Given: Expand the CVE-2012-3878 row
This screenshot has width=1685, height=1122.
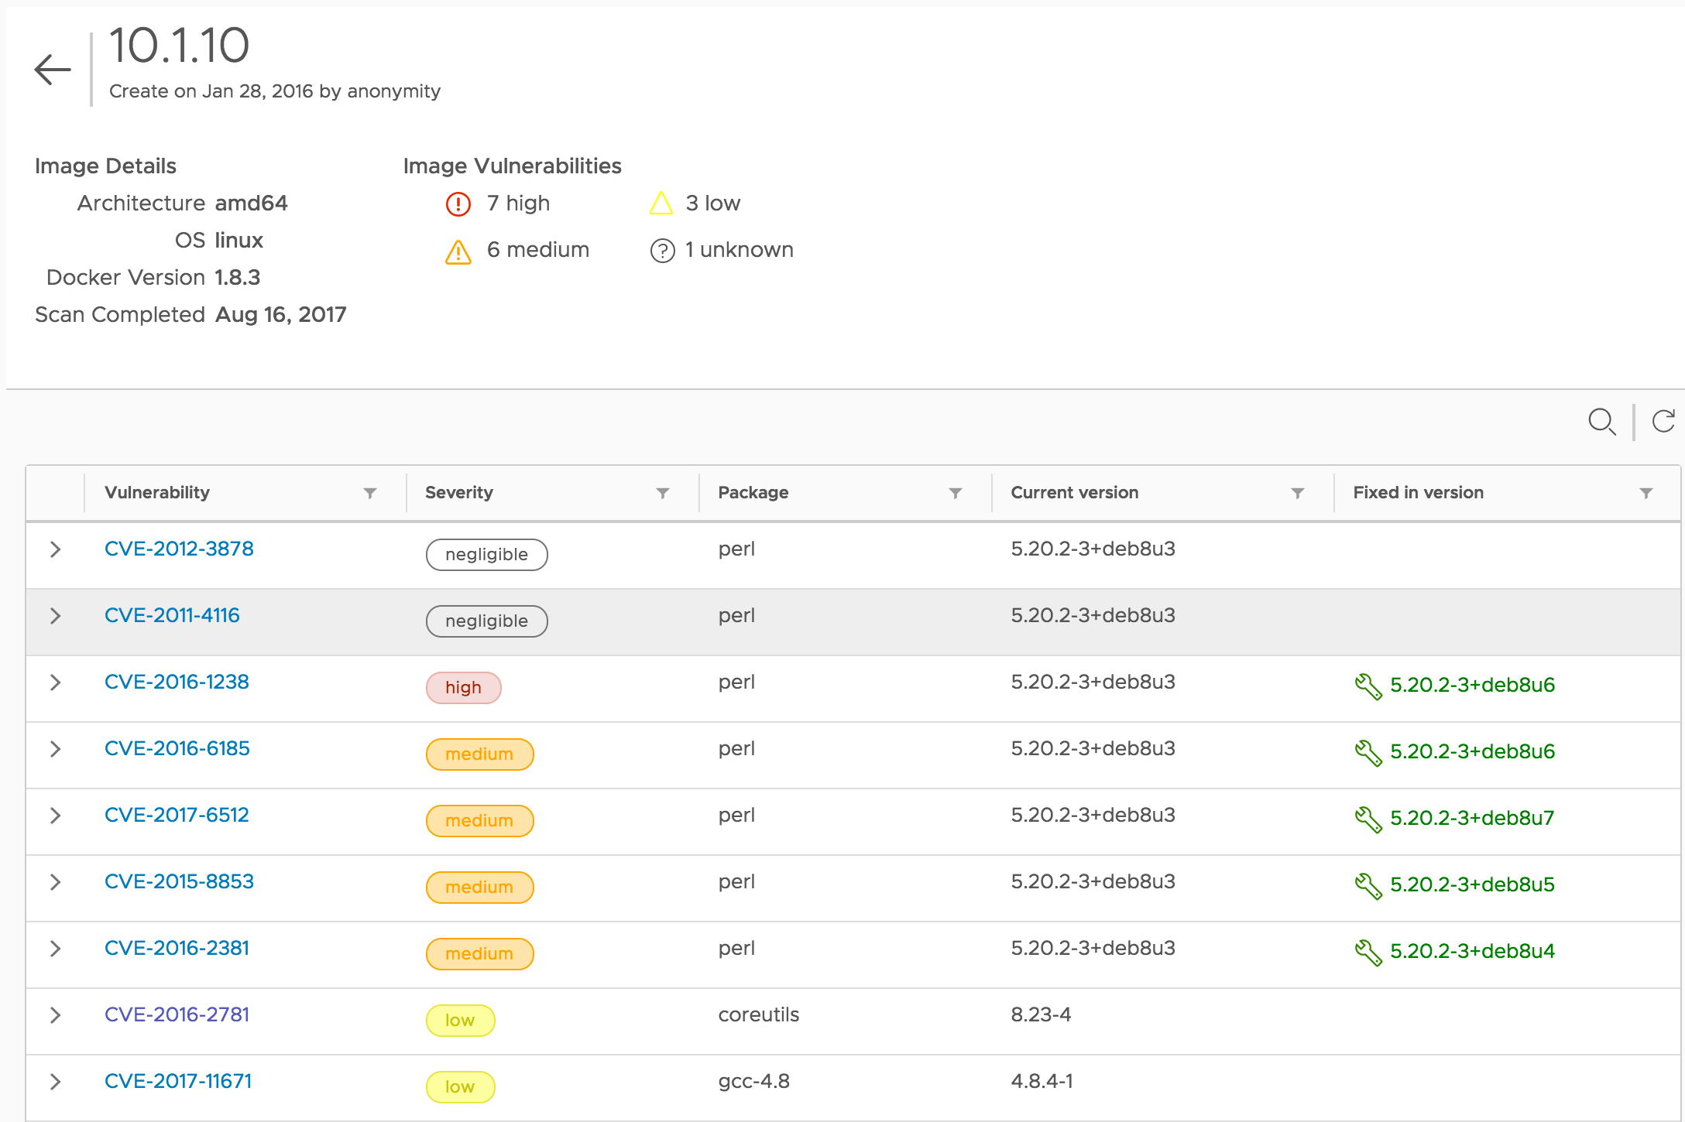Looking at the screenshot, I should (55, 549).
